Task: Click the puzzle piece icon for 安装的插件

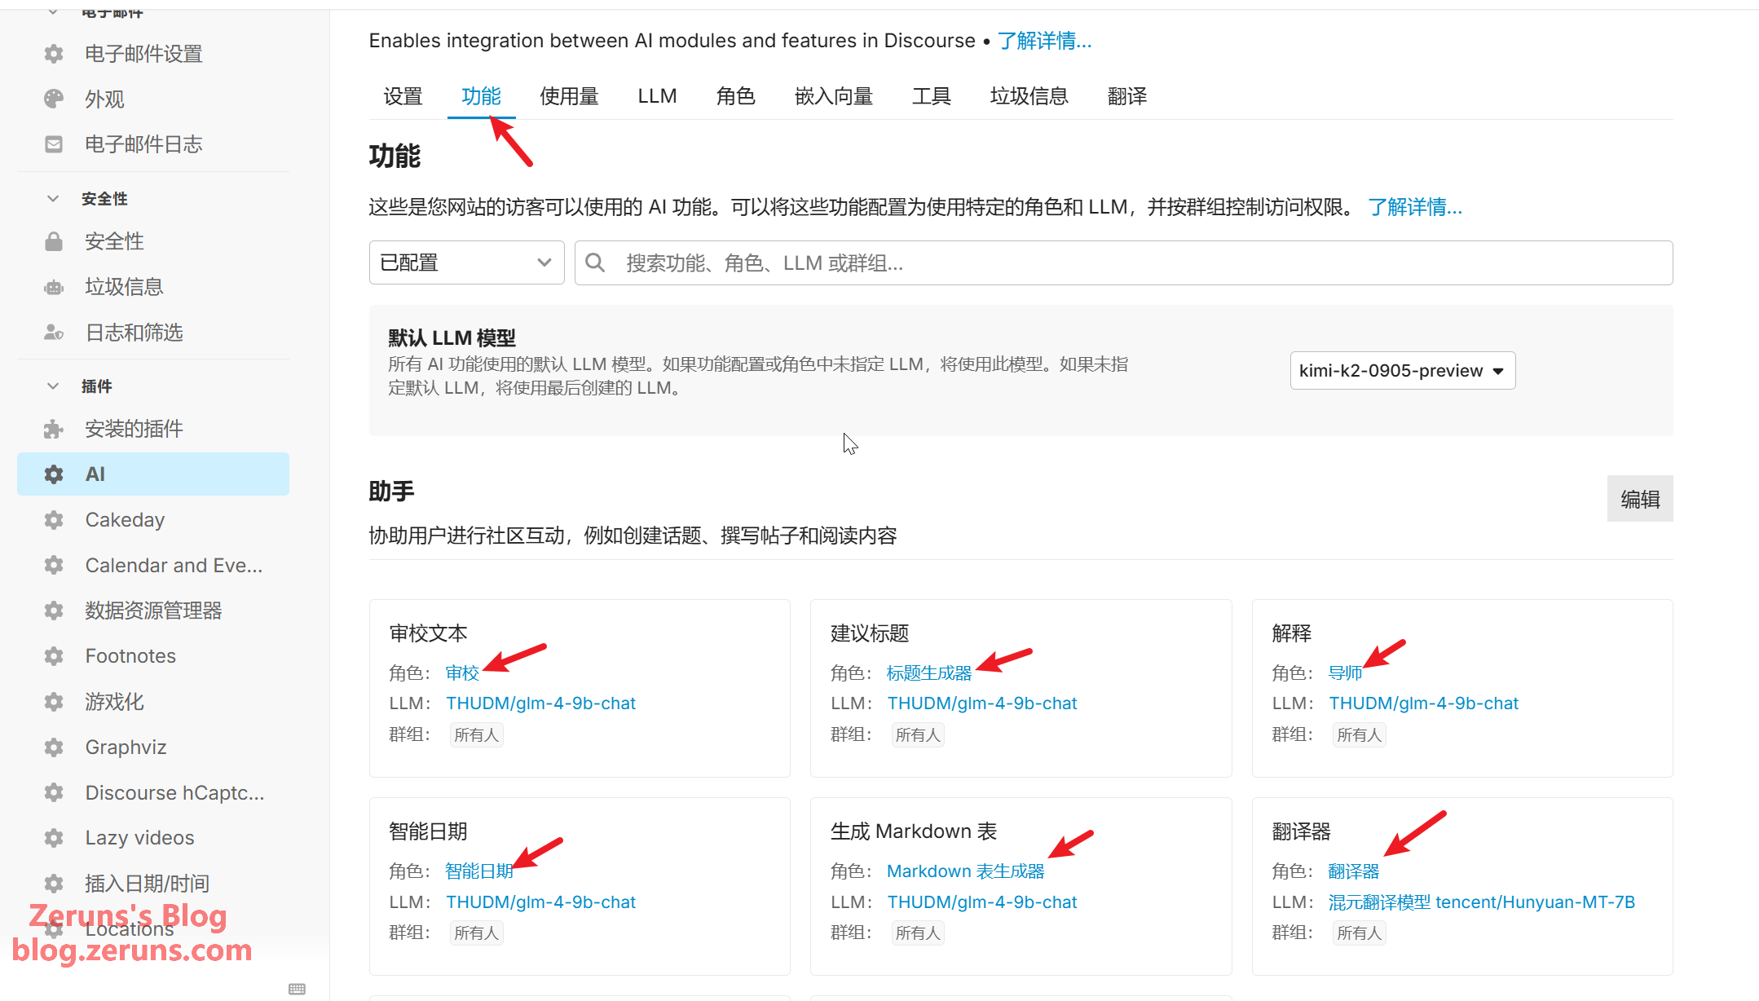Action: pos(54,429)
